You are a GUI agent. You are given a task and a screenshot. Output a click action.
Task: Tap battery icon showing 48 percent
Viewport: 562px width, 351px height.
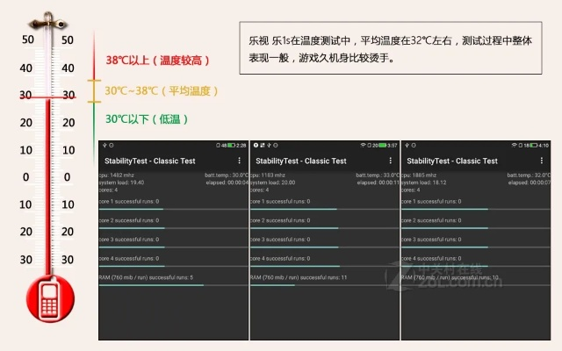(x=231, y=145)
